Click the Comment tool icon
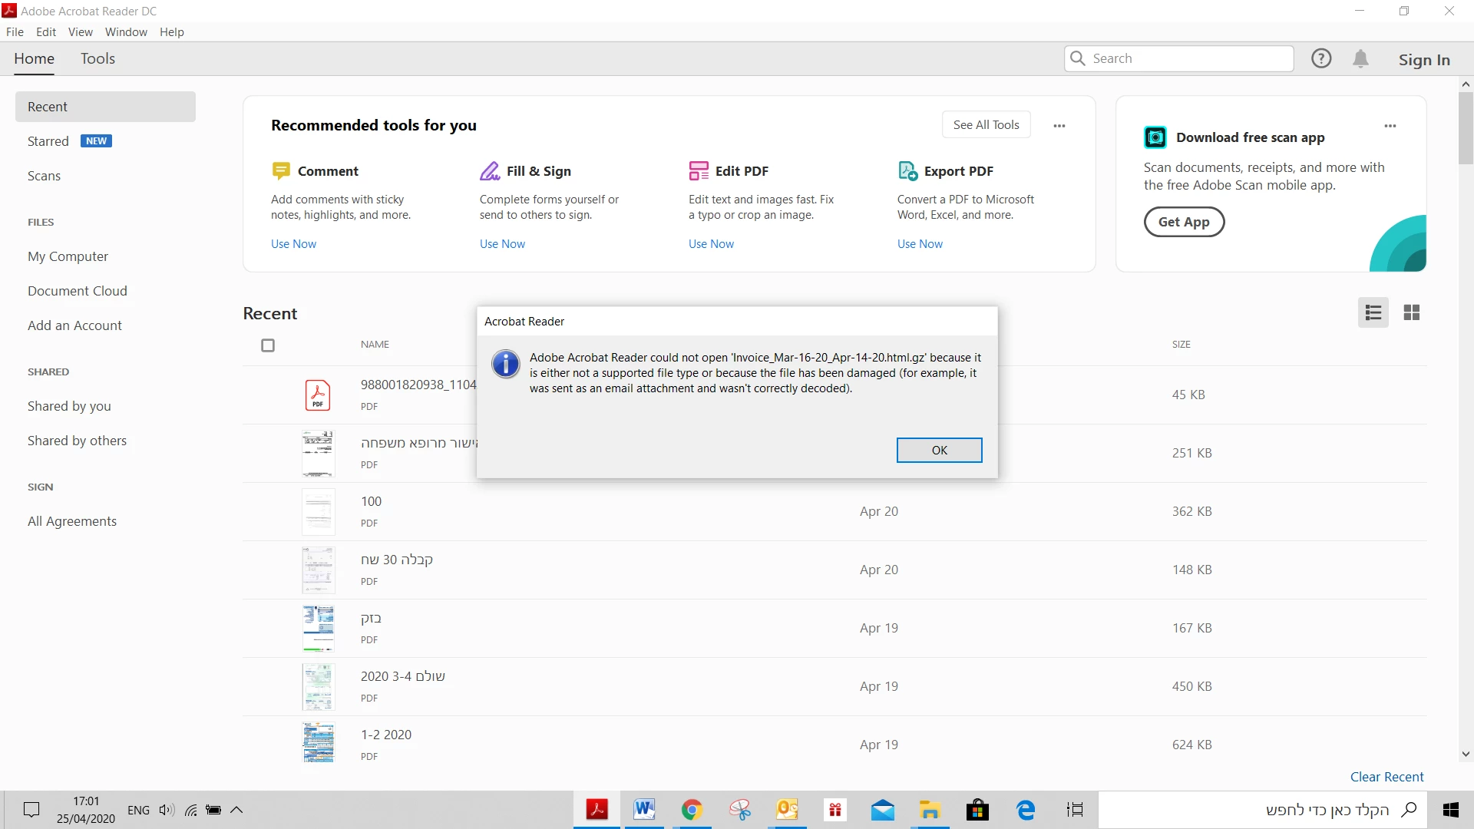1474x829 pixels. tap(281, 170)
